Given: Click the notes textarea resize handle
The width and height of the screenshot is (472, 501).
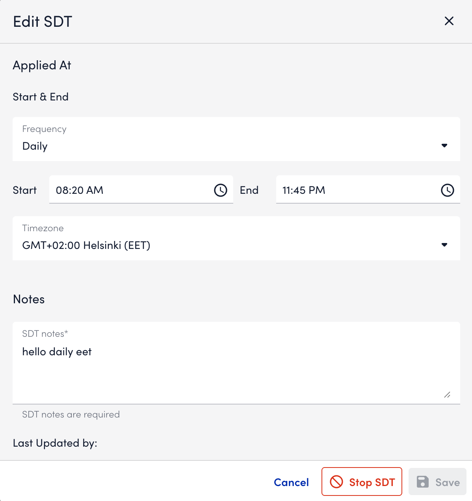Looking at the screenshot, I should tap(447, 395).
